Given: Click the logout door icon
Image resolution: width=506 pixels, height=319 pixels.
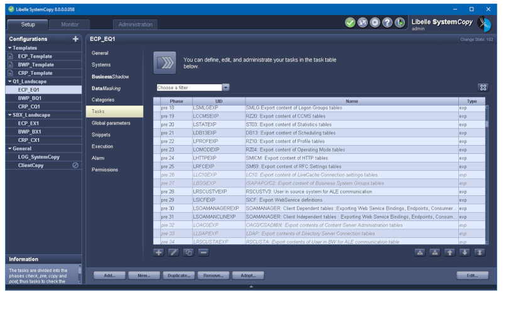Looking at the screenshot, I should (400, 23).
